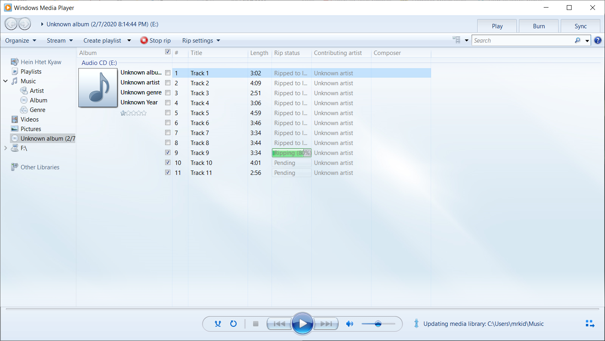Screen dimensions: 605x341
Task: Sort by the Length column header
Action: tap(260, 53)
